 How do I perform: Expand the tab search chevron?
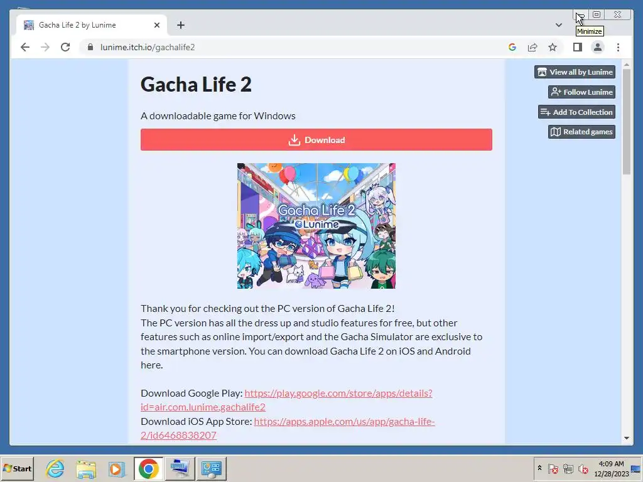[x=558, y=25]
